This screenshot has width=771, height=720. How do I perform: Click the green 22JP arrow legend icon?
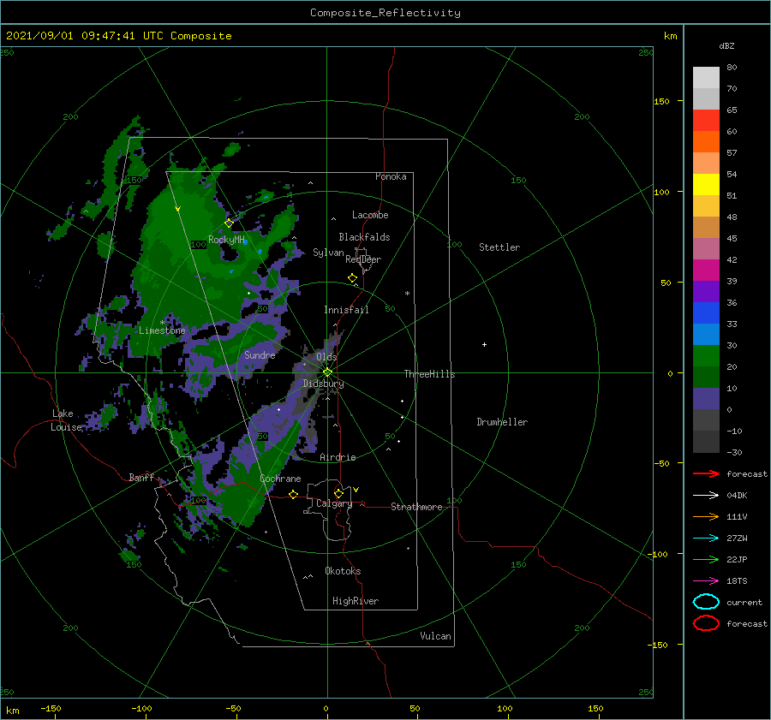tap(706, 559)
